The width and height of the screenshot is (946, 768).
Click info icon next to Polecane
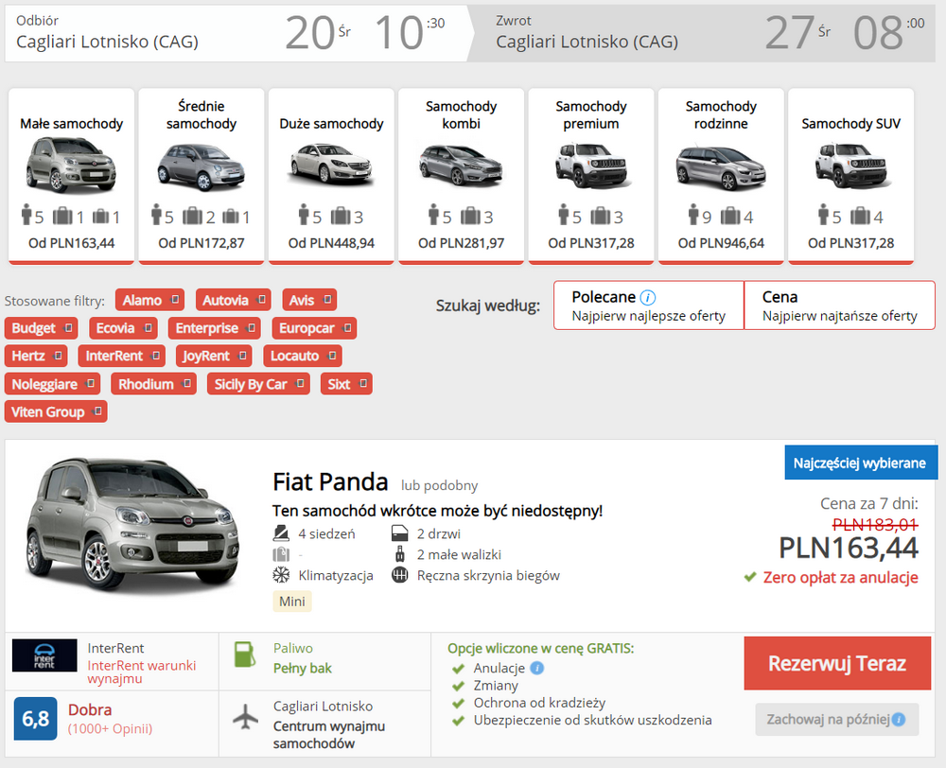[647, 297]
